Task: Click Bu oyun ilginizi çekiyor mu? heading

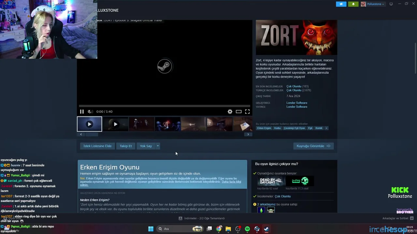Action: coord(277,164)
